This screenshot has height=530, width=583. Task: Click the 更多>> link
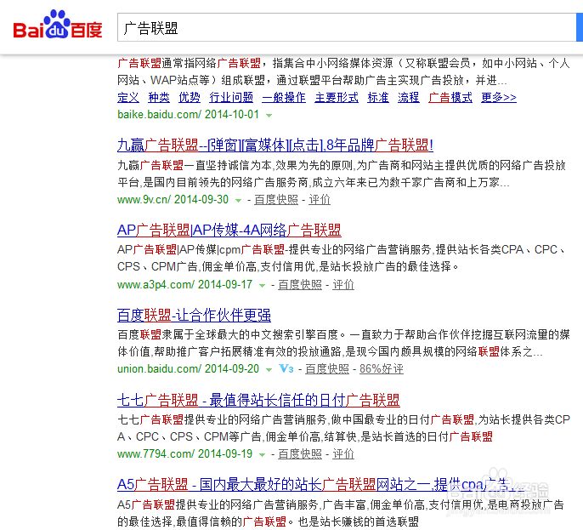click(499, 98)
